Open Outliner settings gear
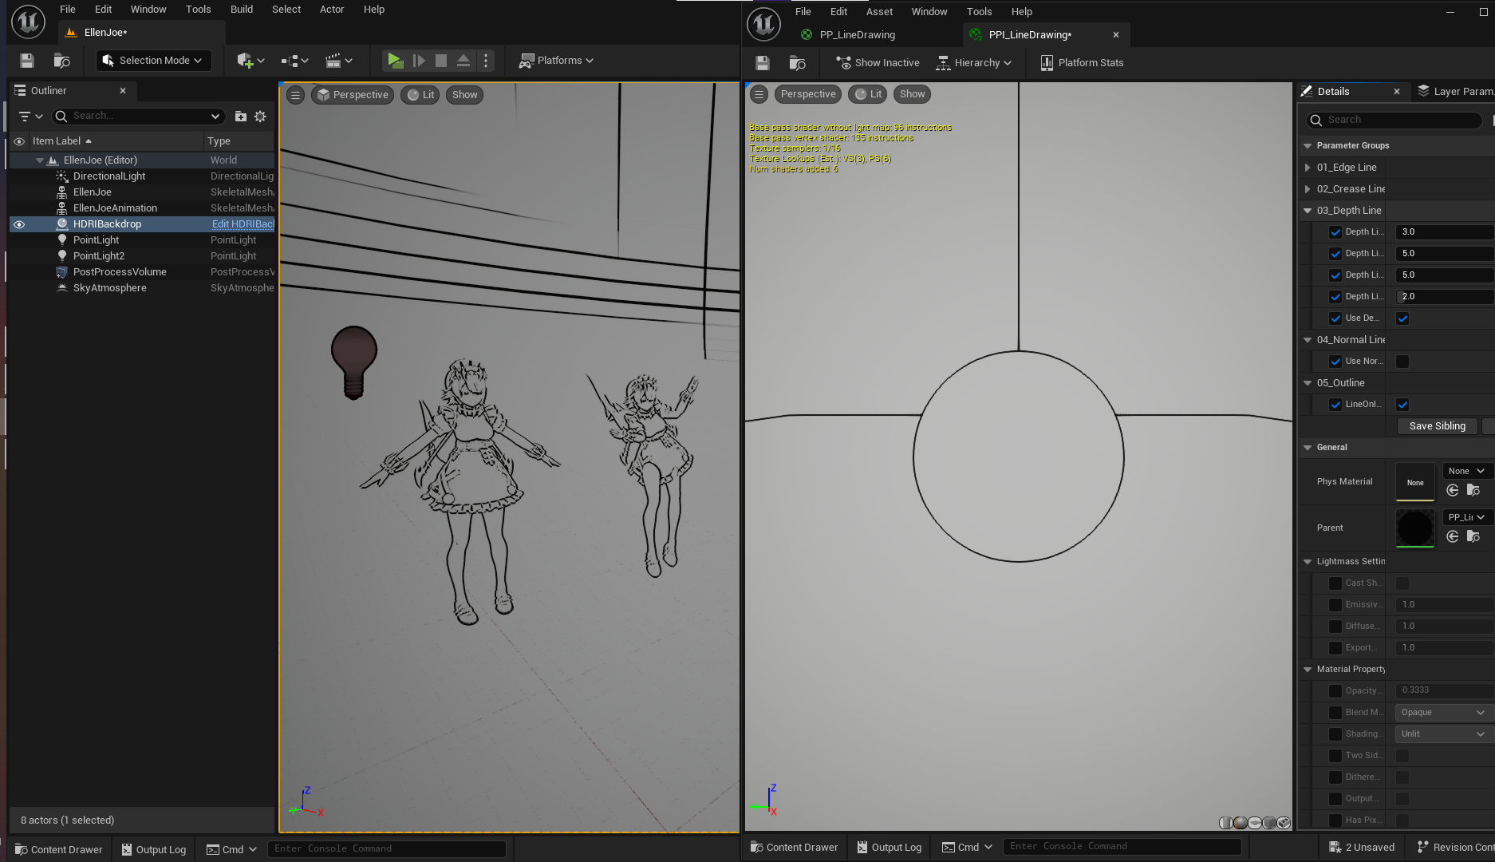1495x862 pixels. tap(260, 117)
